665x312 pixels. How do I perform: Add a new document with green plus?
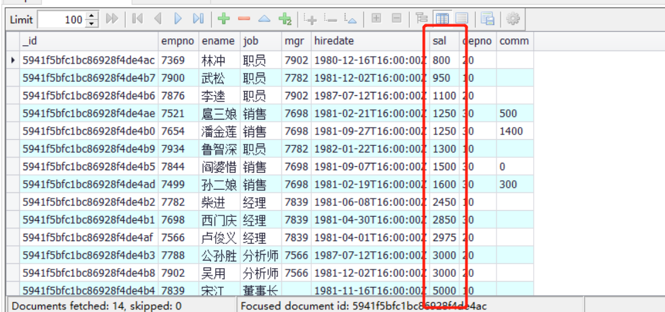point(223,19)
